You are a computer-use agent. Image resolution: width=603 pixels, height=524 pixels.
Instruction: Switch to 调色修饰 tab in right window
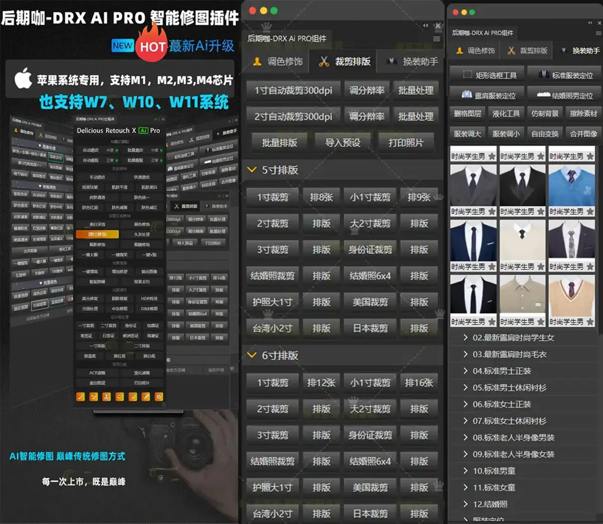pyautogui.click(x=475, y=50)
